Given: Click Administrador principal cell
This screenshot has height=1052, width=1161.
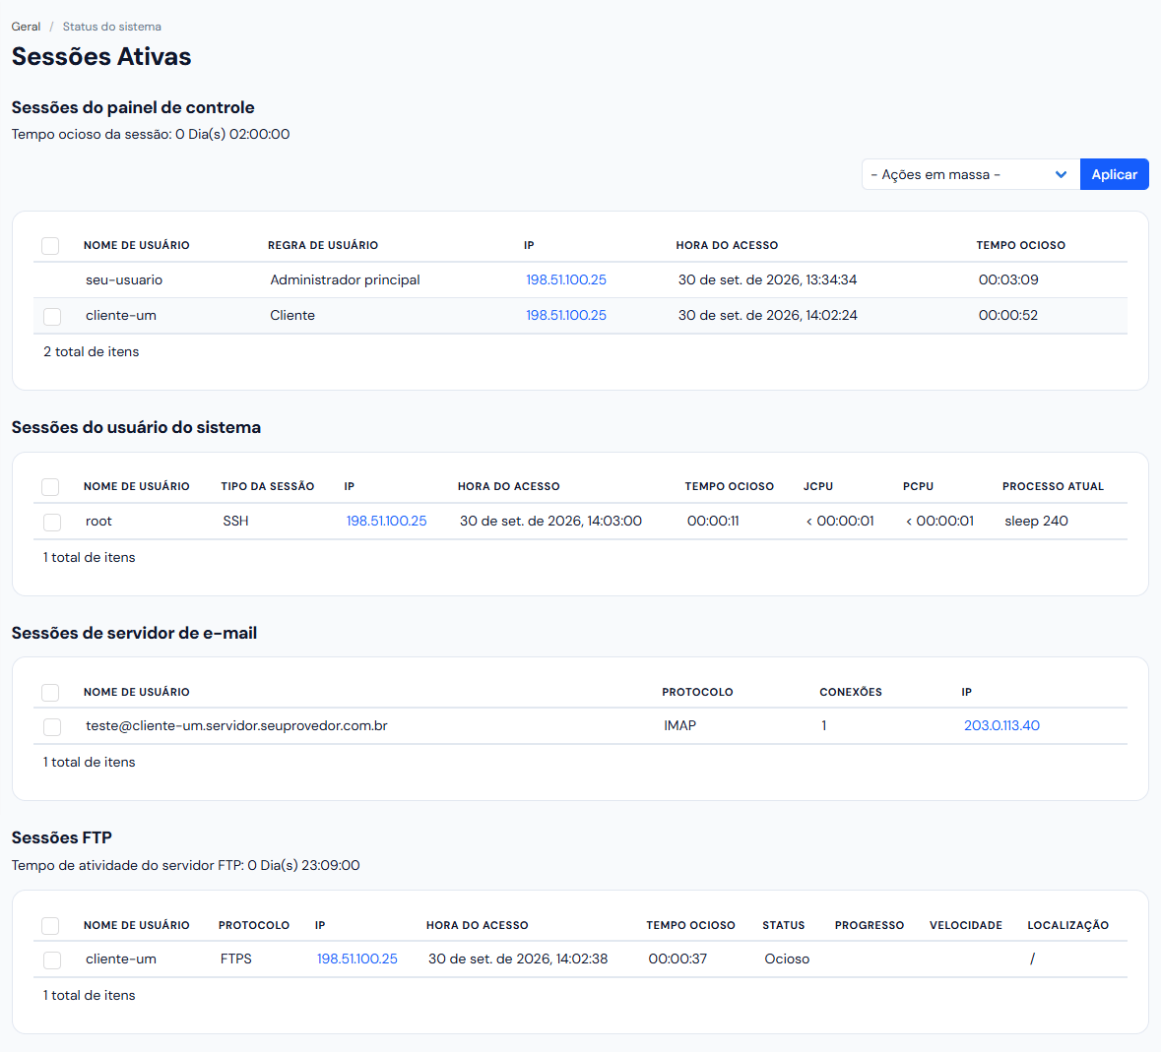Looking at the screenshot, I should point(345,279).
